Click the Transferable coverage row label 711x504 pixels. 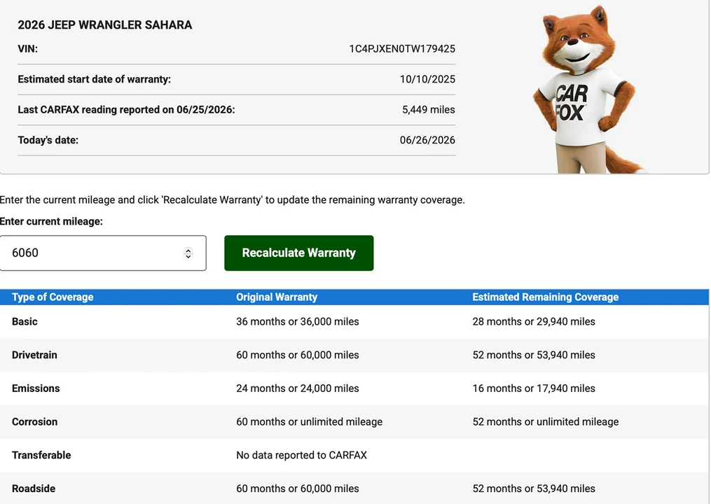tap(41, 456)
